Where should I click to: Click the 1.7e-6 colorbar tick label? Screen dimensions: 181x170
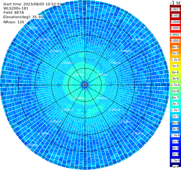pos(175,85)
